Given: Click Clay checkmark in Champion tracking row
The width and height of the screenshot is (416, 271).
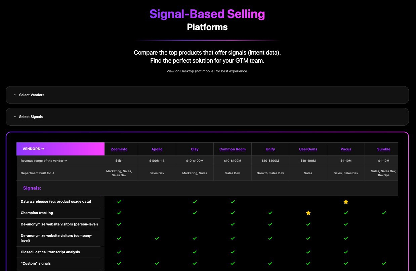Looking at the screenshot, I should click(x=195, y=213).
